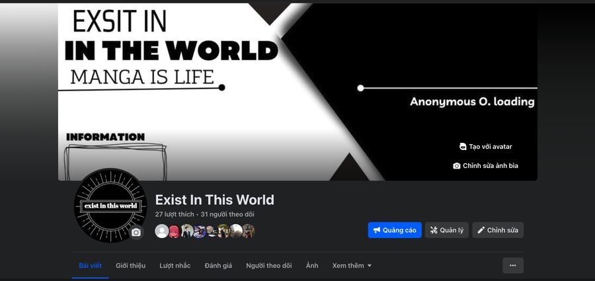Viewport: 595px width, 281px height.
Task: Open the Quản lý tools button
Action: tap(447, 230)
